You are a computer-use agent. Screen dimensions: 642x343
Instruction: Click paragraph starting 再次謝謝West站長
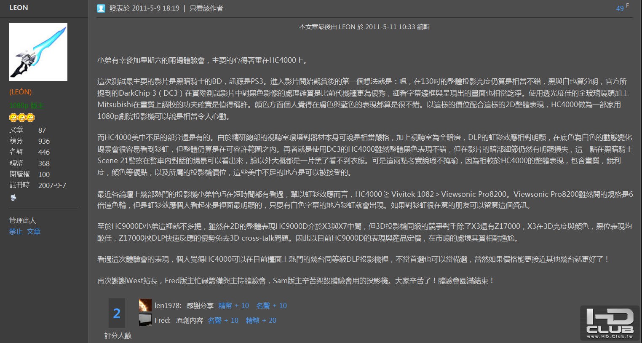[296, 280]
